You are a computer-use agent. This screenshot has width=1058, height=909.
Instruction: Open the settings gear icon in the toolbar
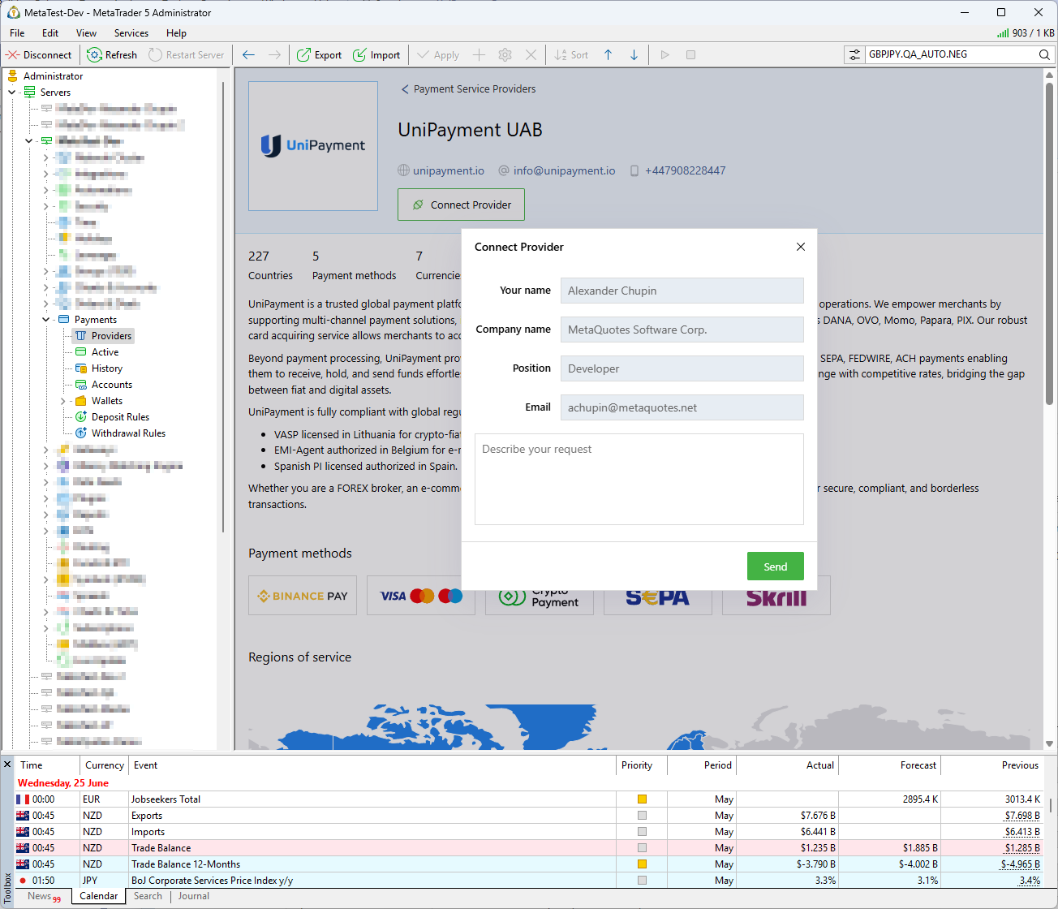click(505, 54)
